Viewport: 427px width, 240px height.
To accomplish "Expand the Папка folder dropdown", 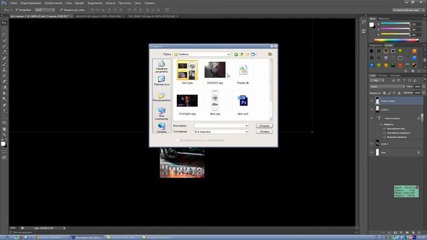I will pyautogui.click(x=228, y=55).
